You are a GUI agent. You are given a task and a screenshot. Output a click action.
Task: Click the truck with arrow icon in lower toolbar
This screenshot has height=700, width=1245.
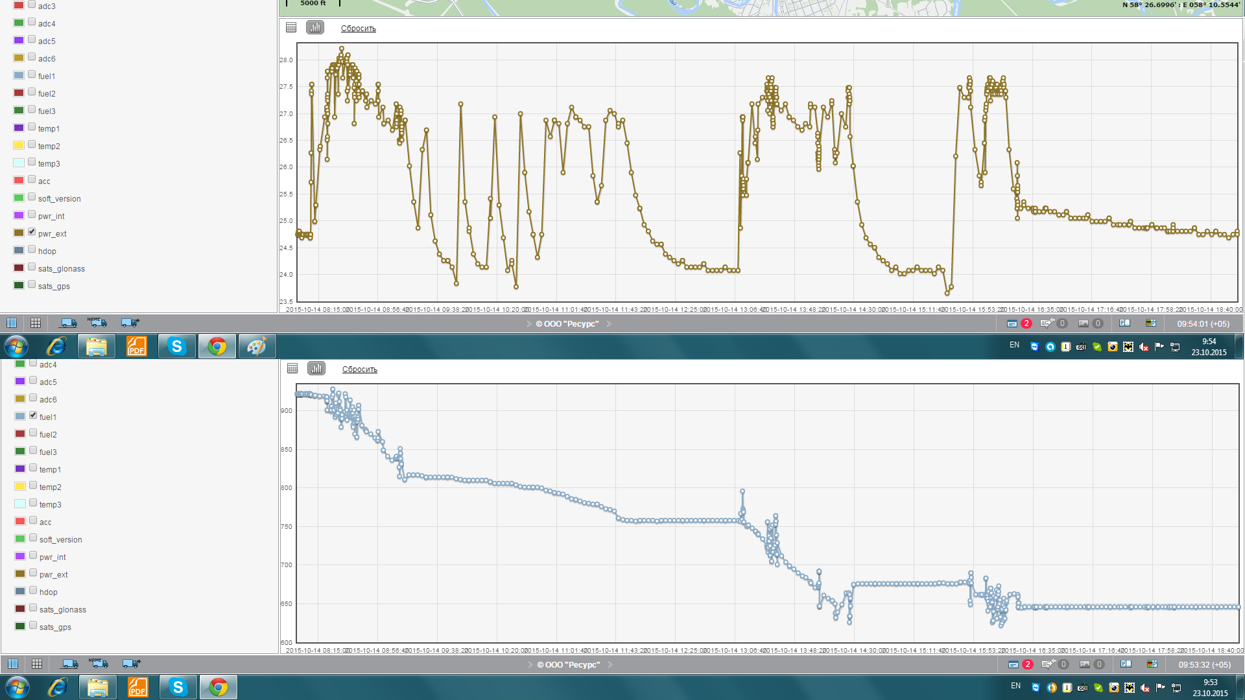[x=131, y=664]
